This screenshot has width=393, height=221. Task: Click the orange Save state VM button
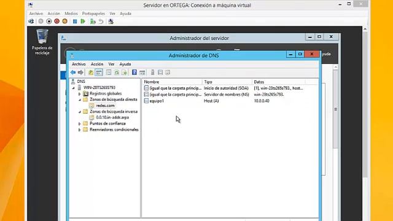click(x=65, y=21)
